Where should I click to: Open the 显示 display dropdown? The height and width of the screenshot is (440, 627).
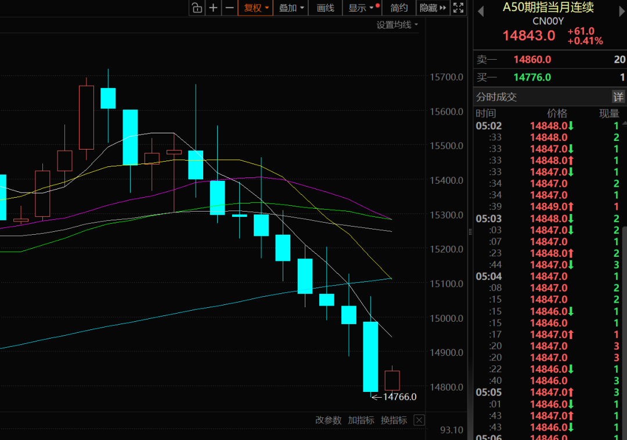click(361, 8)
